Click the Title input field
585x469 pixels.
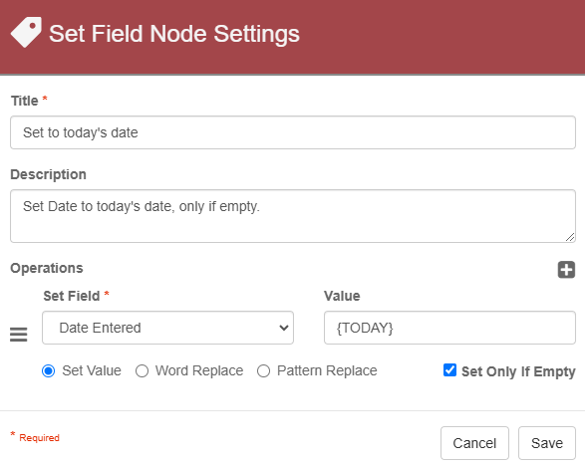293,132
